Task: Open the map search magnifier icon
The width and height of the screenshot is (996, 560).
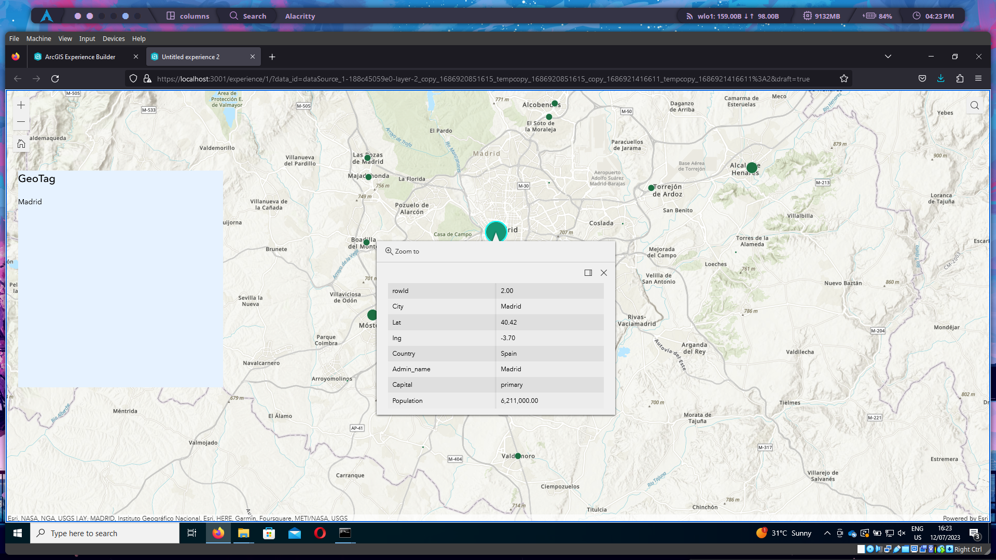Action: click(975, 105)
